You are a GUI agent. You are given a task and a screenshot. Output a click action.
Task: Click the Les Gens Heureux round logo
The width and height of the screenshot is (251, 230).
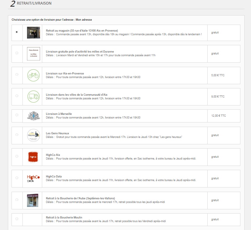coord(33,135)
